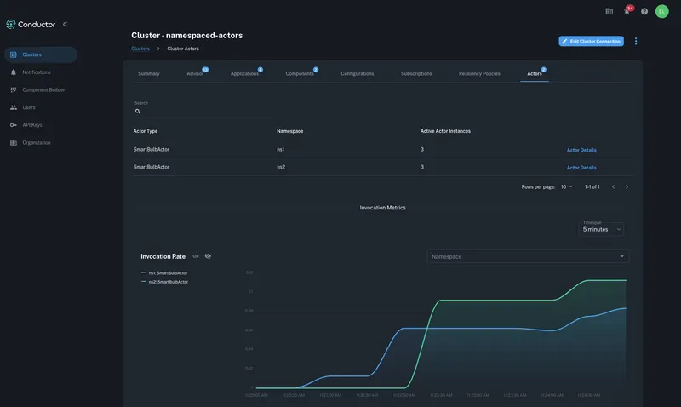Click the organization building icon in top bar
The image size is (681, 407).
[609, 11]
